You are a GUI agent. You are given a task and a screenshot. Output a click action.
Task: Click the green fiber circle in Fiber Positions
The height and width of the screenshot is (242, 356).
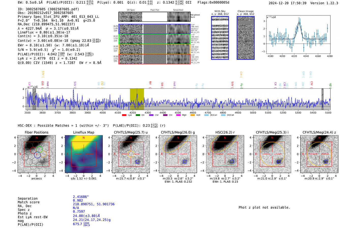pos(39,149)
